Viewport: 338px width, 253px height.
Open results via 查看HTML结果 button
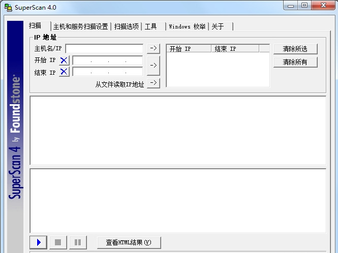click(x=129, y=243)
